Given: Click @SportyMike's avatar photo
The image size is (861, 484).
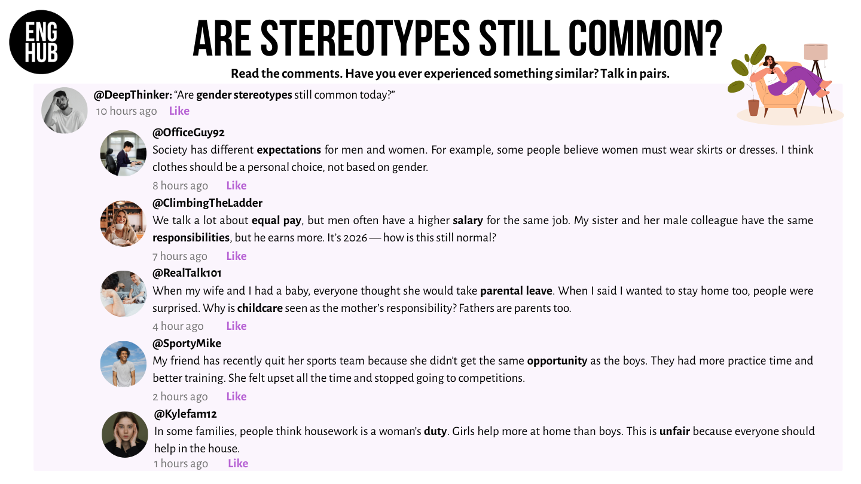Looking at the screenshot, I should [x=123, y=364].
